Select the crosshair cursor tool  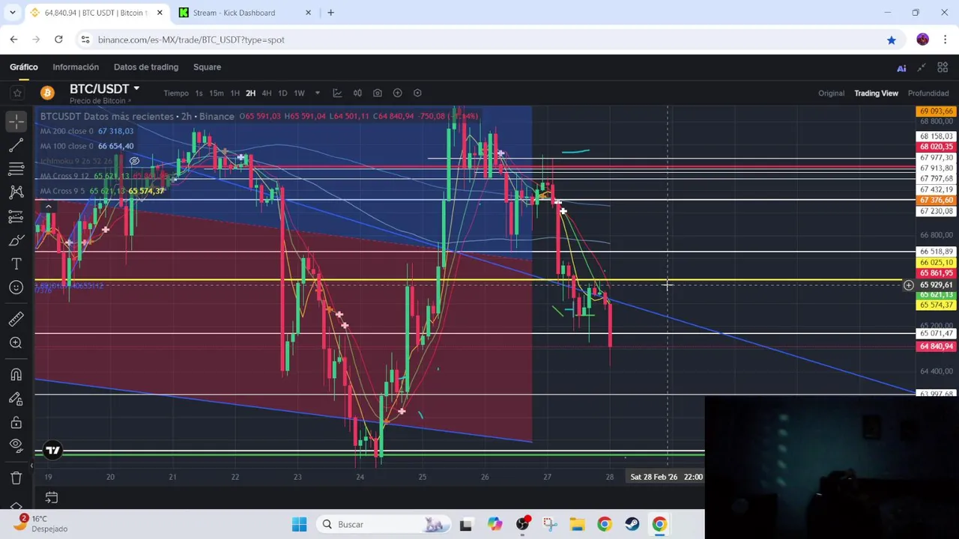point(16,121)
